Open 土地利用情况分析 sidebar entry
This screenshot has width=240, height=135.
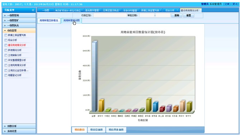[x=17, y=65]
